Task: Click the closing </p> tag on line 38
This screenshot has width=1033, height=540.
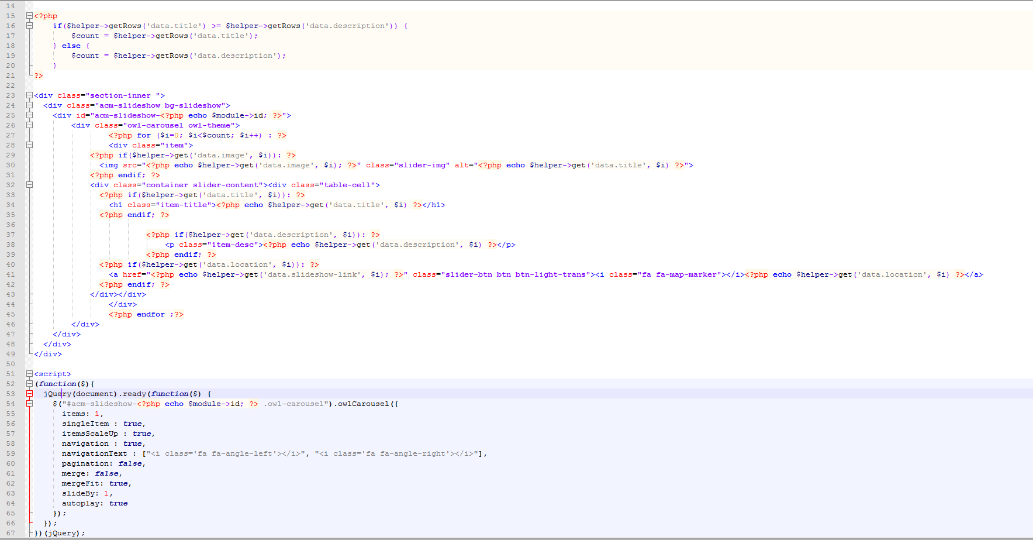Action: (x=506, y=245)
